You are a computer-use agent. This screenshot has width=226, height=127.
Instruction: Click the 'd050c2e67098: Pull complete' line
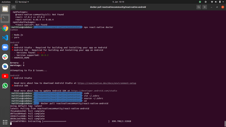[27, 119]
